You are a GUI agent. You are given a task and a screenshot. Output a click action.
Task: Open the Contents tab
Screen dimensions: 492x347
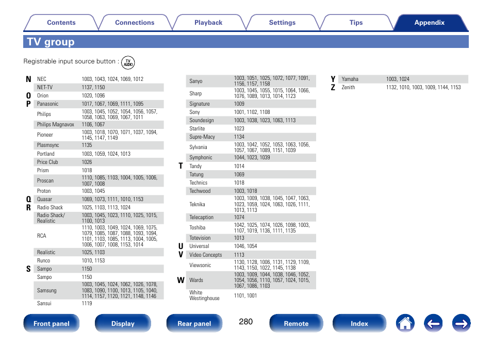[61, 23]
